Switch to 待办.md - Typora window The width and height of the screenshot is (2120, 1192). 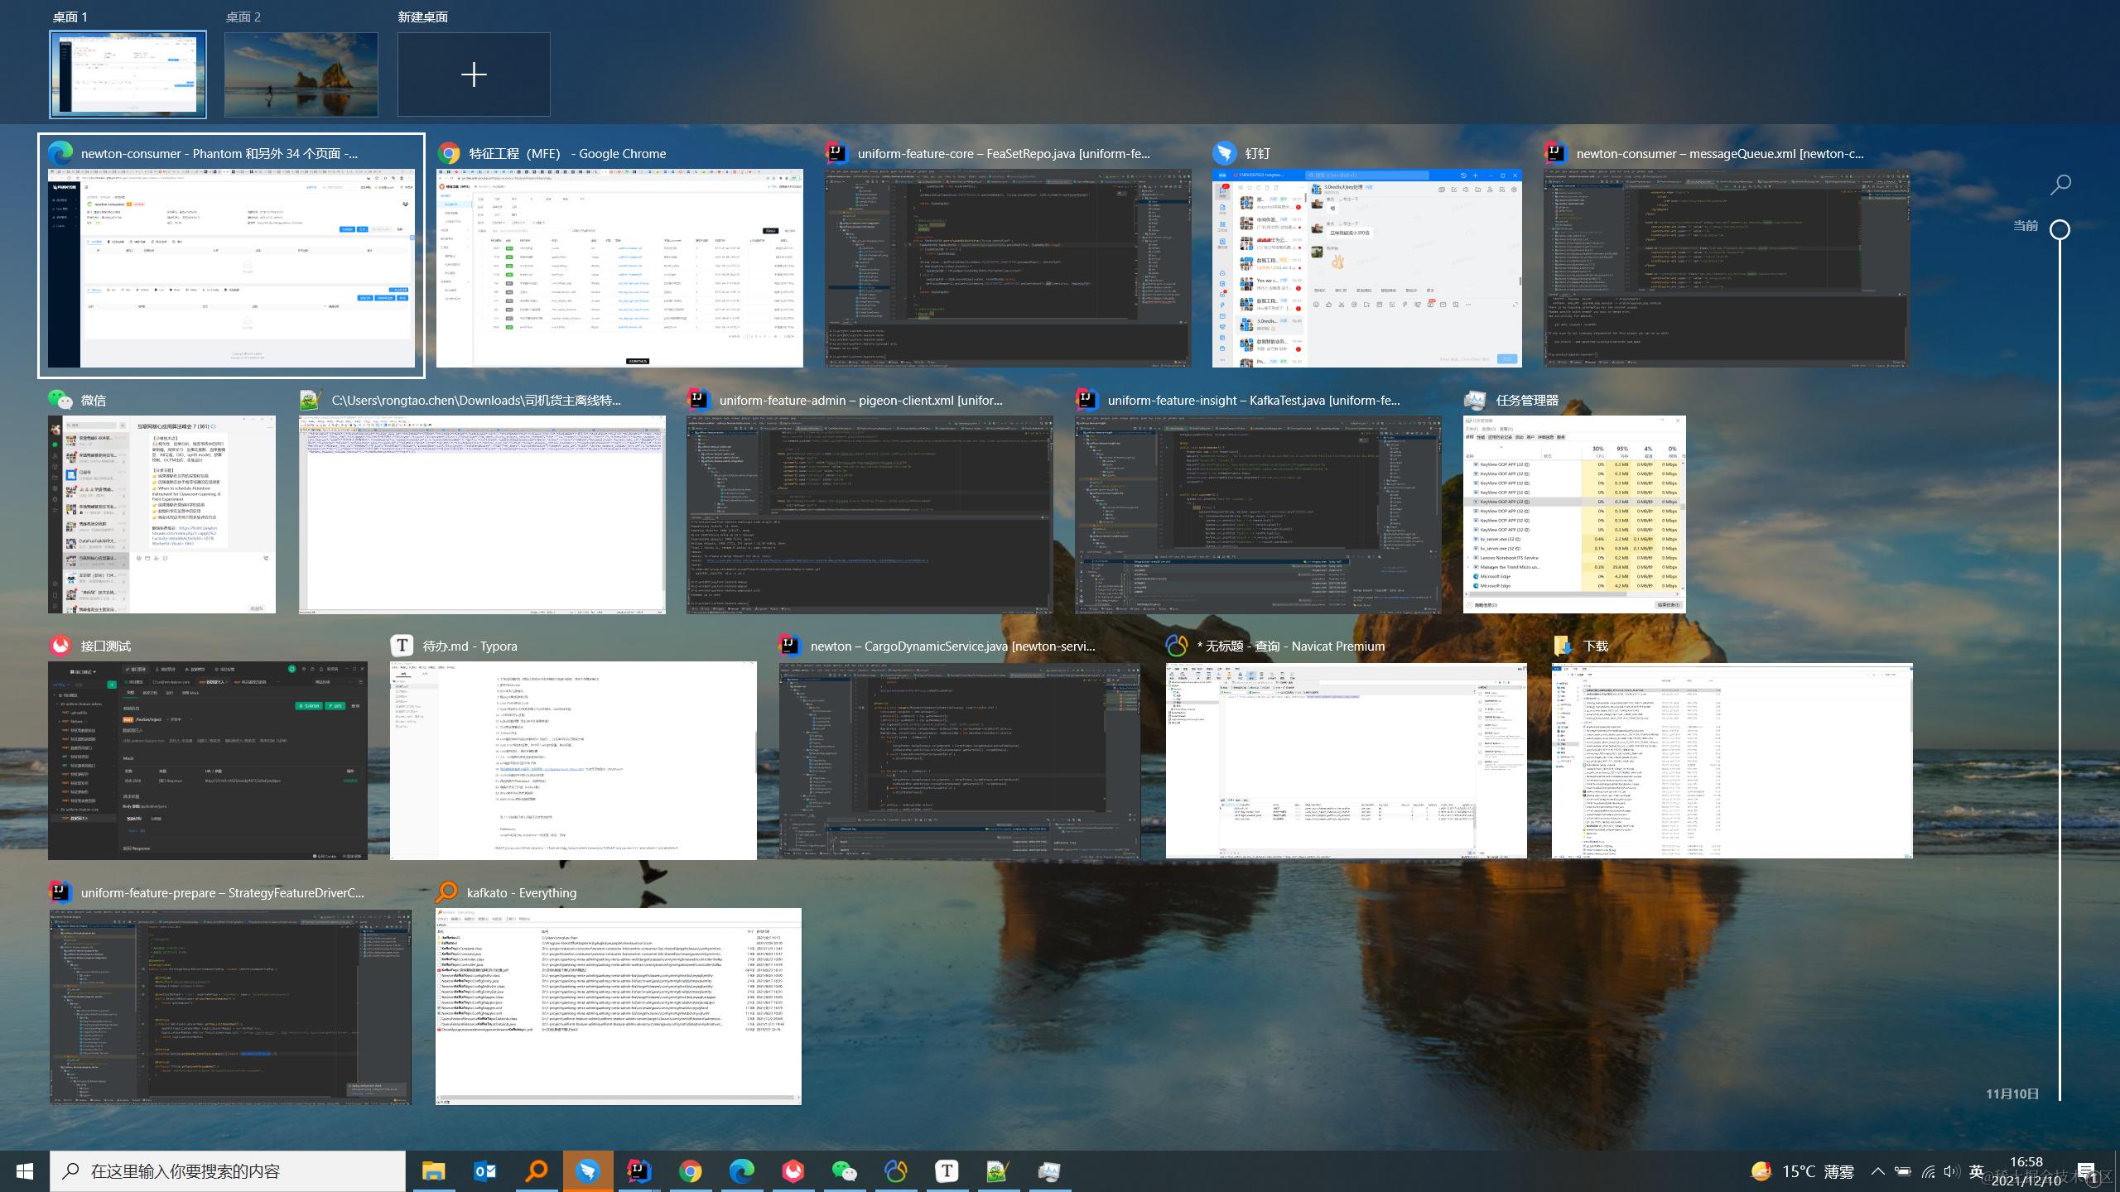[573, 760]
